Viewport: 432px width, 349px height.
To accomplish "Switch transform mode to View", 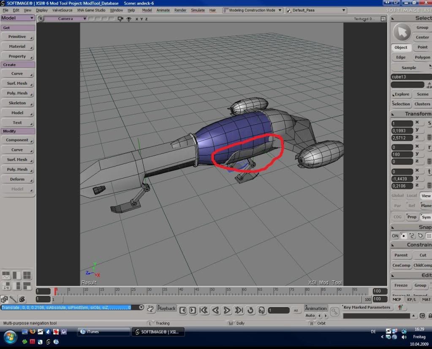I will (426, 196).
